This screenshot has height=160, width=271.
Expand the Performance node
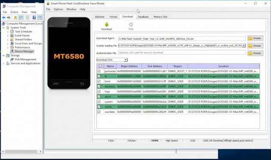(x=8, y=47)
